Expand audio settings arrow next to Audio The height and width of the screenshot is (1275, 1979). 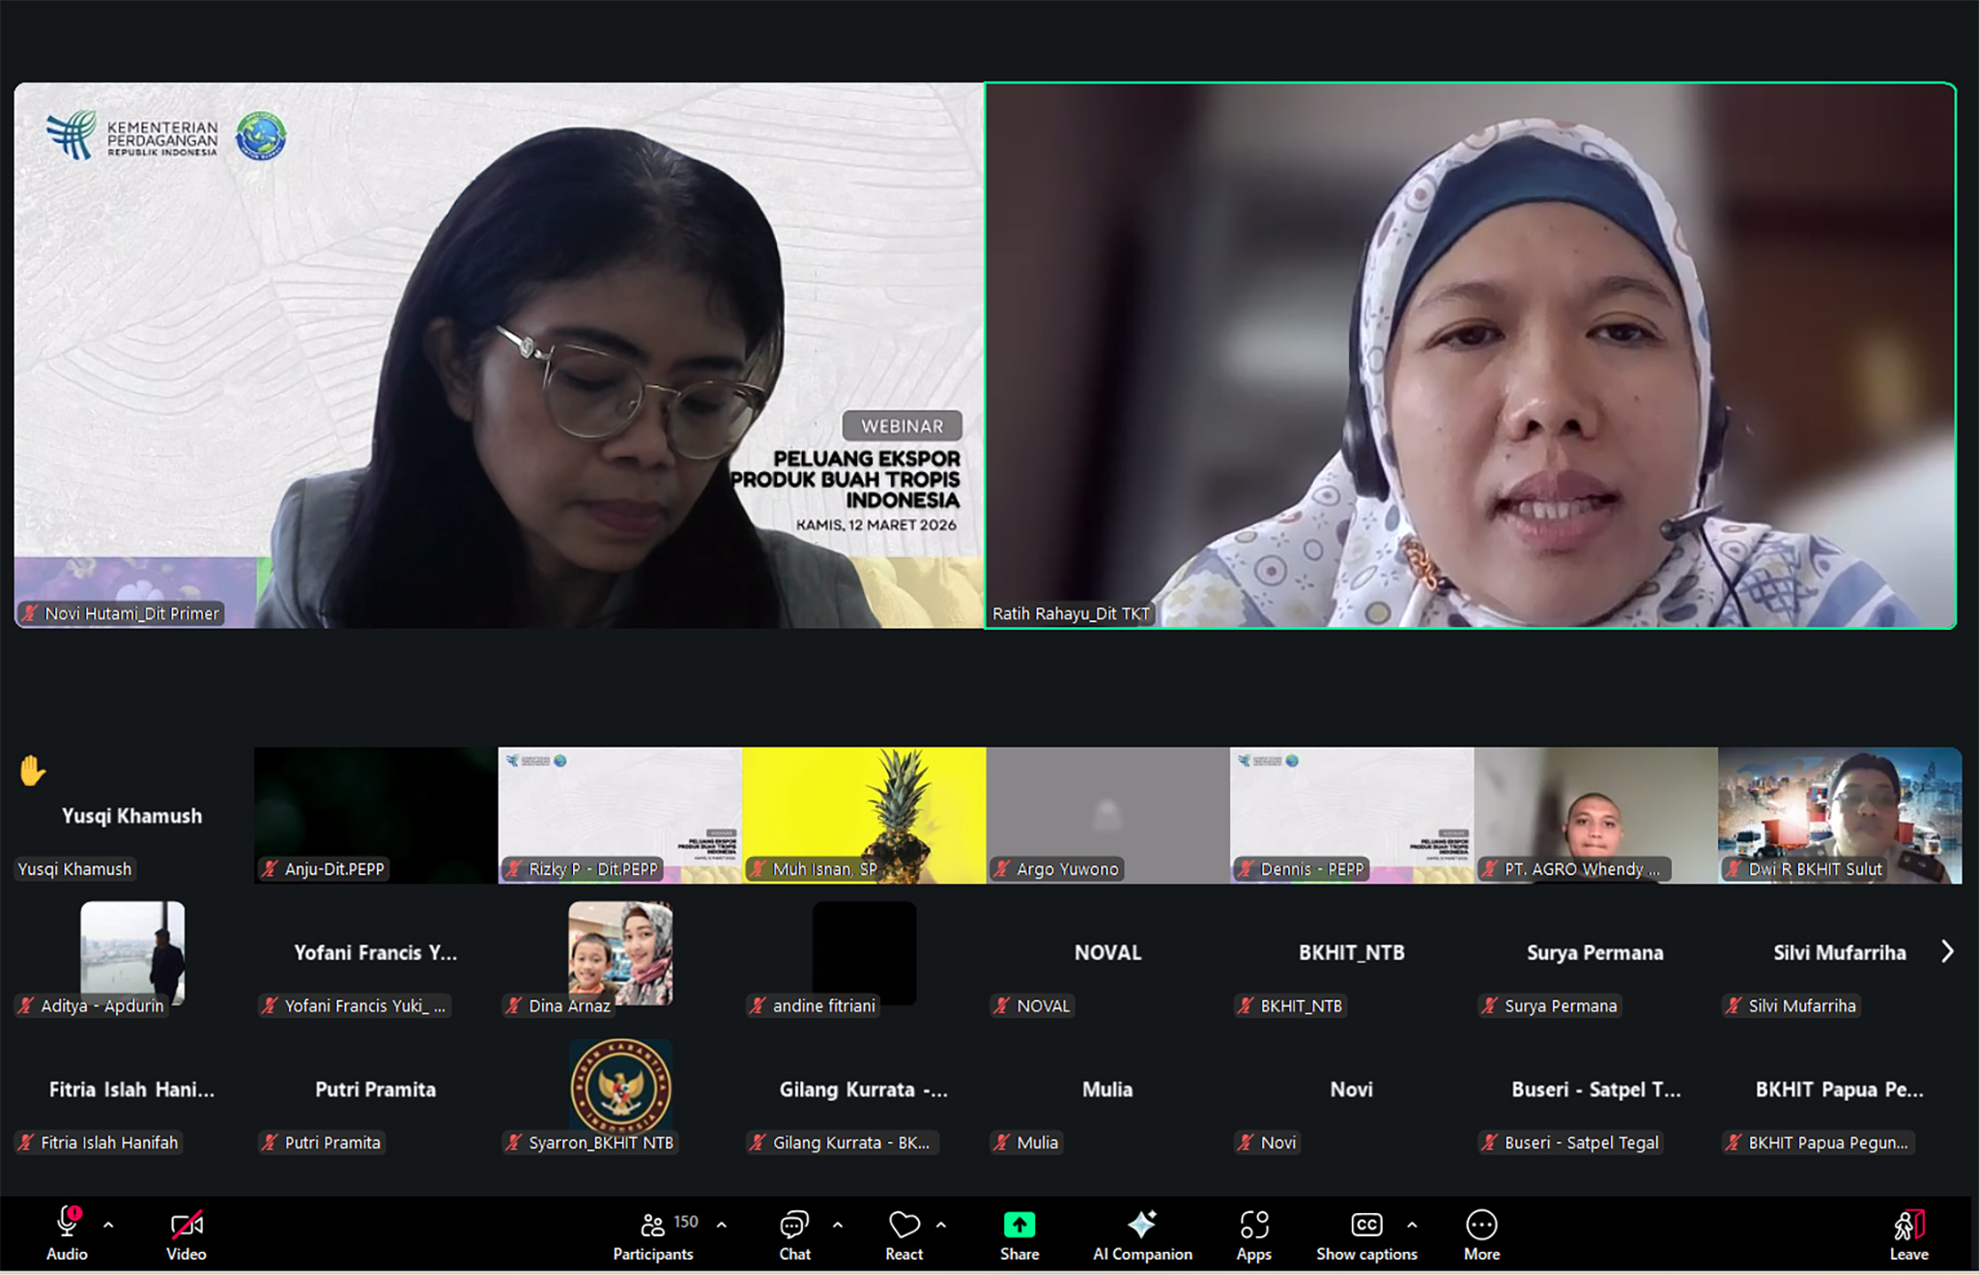pos(108,1225)
